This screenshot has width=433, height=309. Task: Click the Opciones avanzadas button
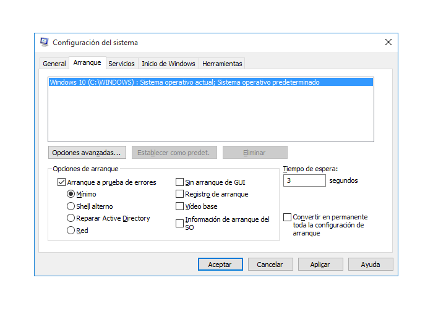pyautogui.click(x=87, y=153)
